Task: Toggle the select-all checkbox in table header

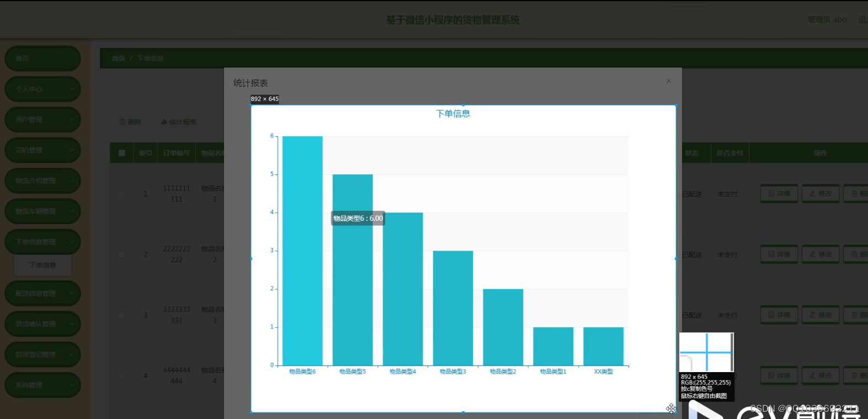Action: tap(122, 153)
